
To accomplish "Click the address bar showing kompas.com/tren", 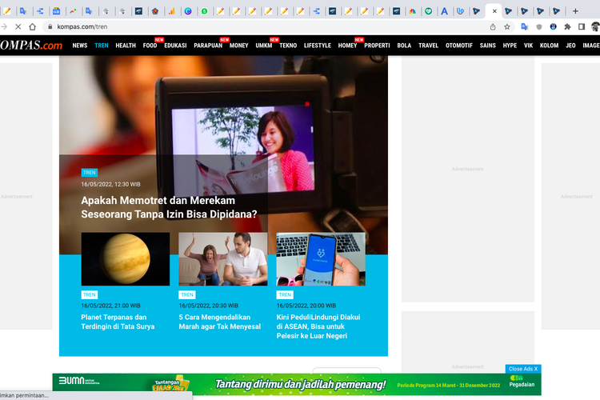I will (240, 26).
